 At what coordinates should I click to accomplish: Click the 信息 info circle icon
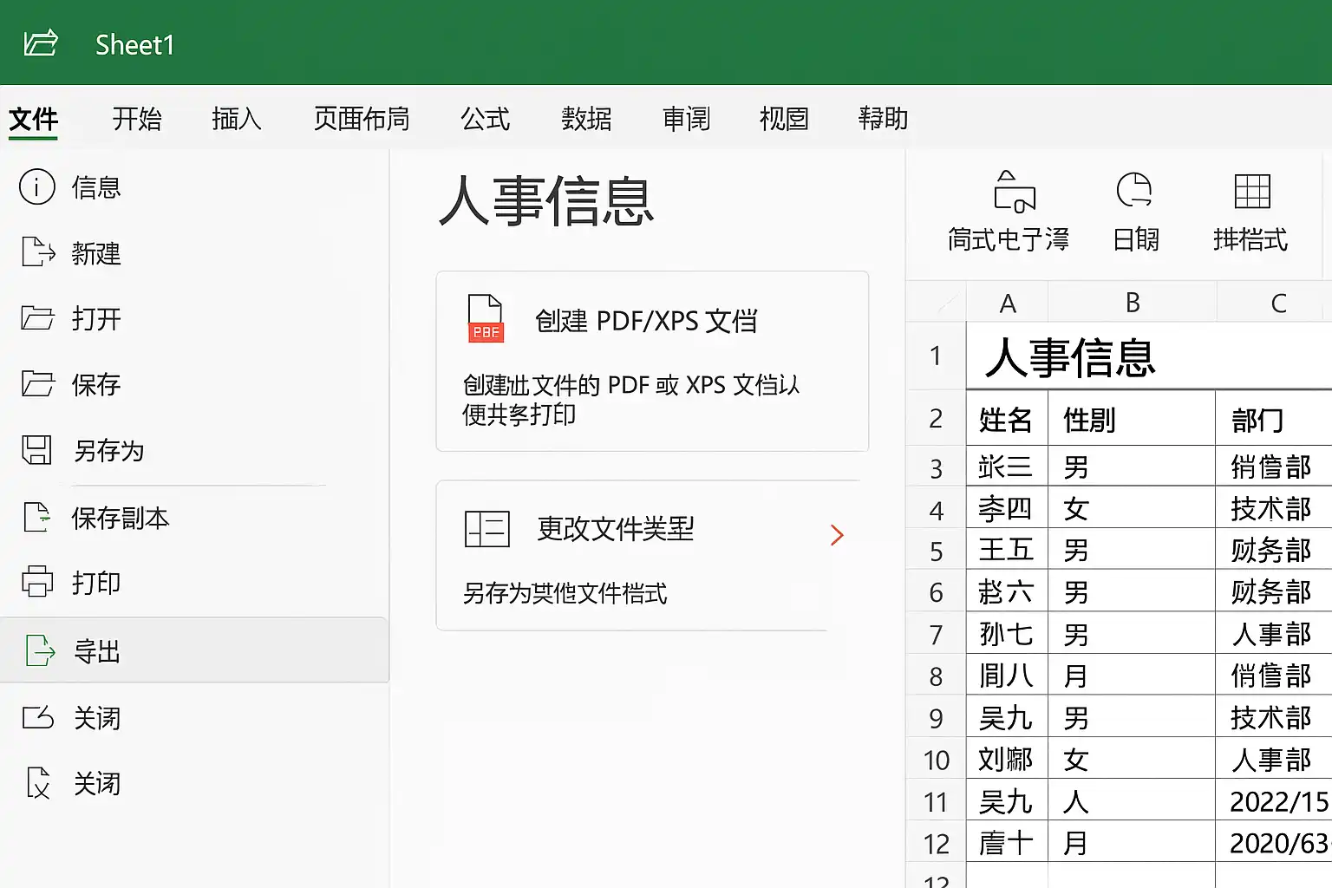tap(37, 187)
